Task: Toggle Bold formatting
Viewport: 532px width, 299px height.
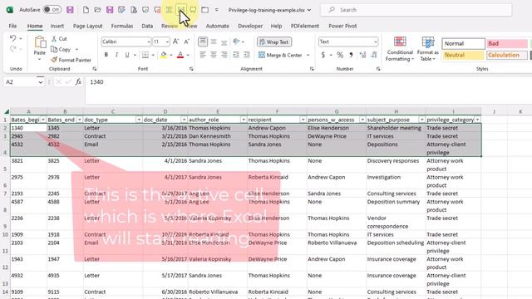Action: tap(106, 55)
